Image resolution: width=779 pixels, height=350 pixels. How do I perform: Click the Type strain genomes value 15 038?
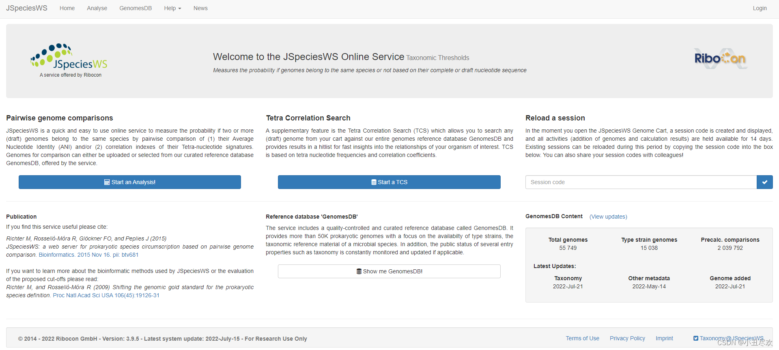tap(649, 248)
